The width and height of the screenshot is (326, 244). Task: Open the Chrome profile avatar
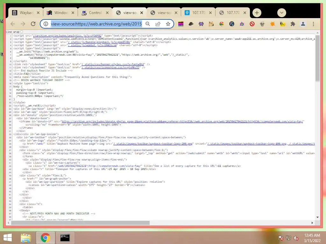point(303,24)
